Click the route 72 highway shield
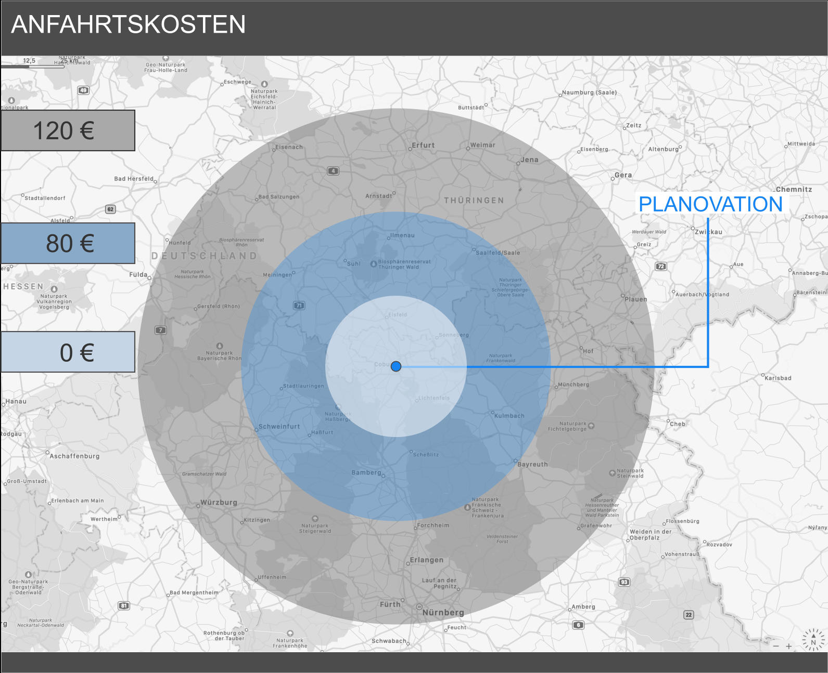Image resolution: width=828 pixels, height=673 pixels. click(x=661, y=267)
